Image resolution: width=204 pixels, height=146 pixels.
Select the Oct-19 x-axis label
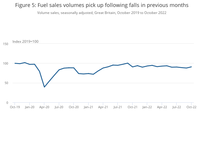[x=15, y=107]
